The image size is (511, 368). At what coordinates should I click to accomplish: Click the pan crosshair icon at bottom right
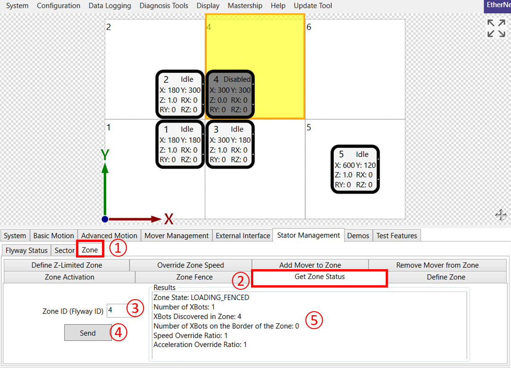500,215
